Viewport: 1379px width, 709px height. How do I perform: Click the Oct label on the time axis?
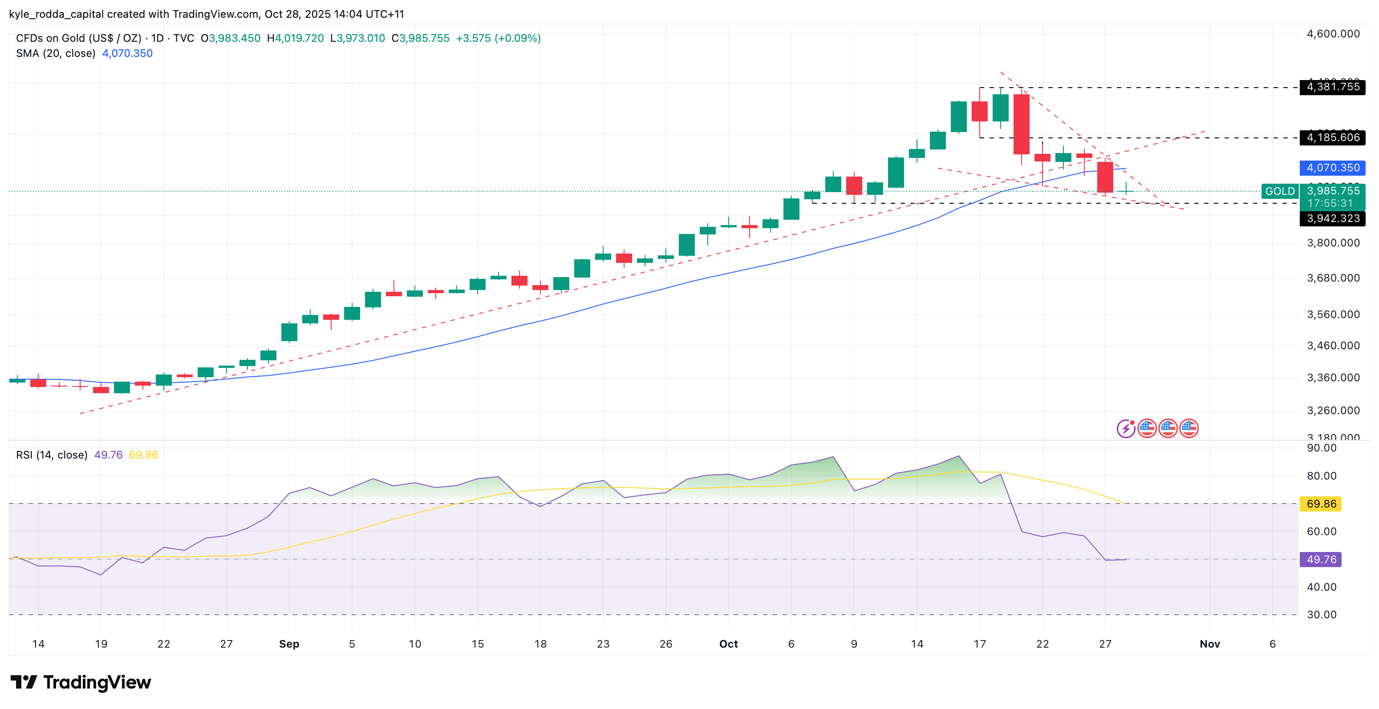[728, 644]
